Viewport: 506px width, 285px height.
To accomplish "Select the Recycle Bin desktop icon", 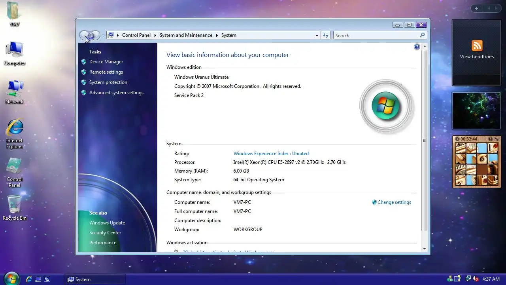I will [x=15, y=208].
